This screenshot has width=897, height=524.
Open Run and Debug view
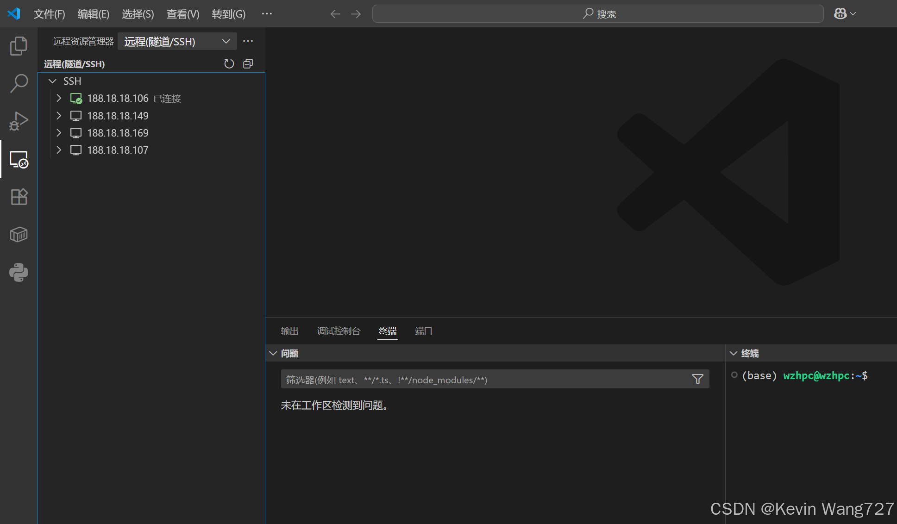pyautogui.click(x=19, y=121)
